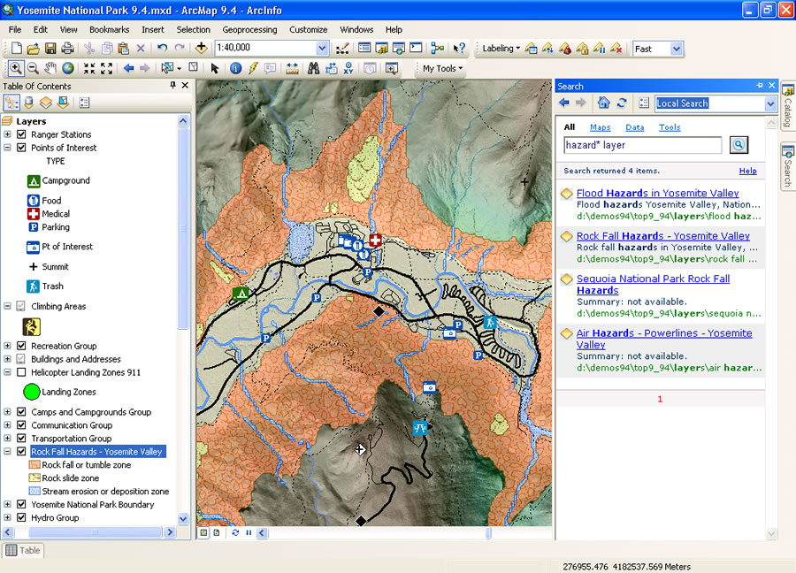The width and height of the screenshot is (796, 573).
Task: Print the map with printer icon
Action: coord(67,49)
